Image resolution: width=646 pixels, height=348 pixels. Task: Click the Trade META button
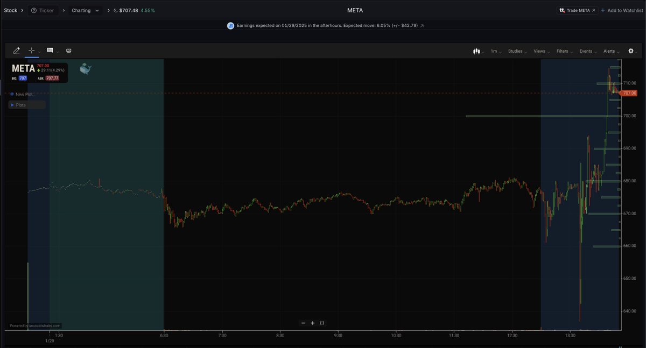[578, 10]
